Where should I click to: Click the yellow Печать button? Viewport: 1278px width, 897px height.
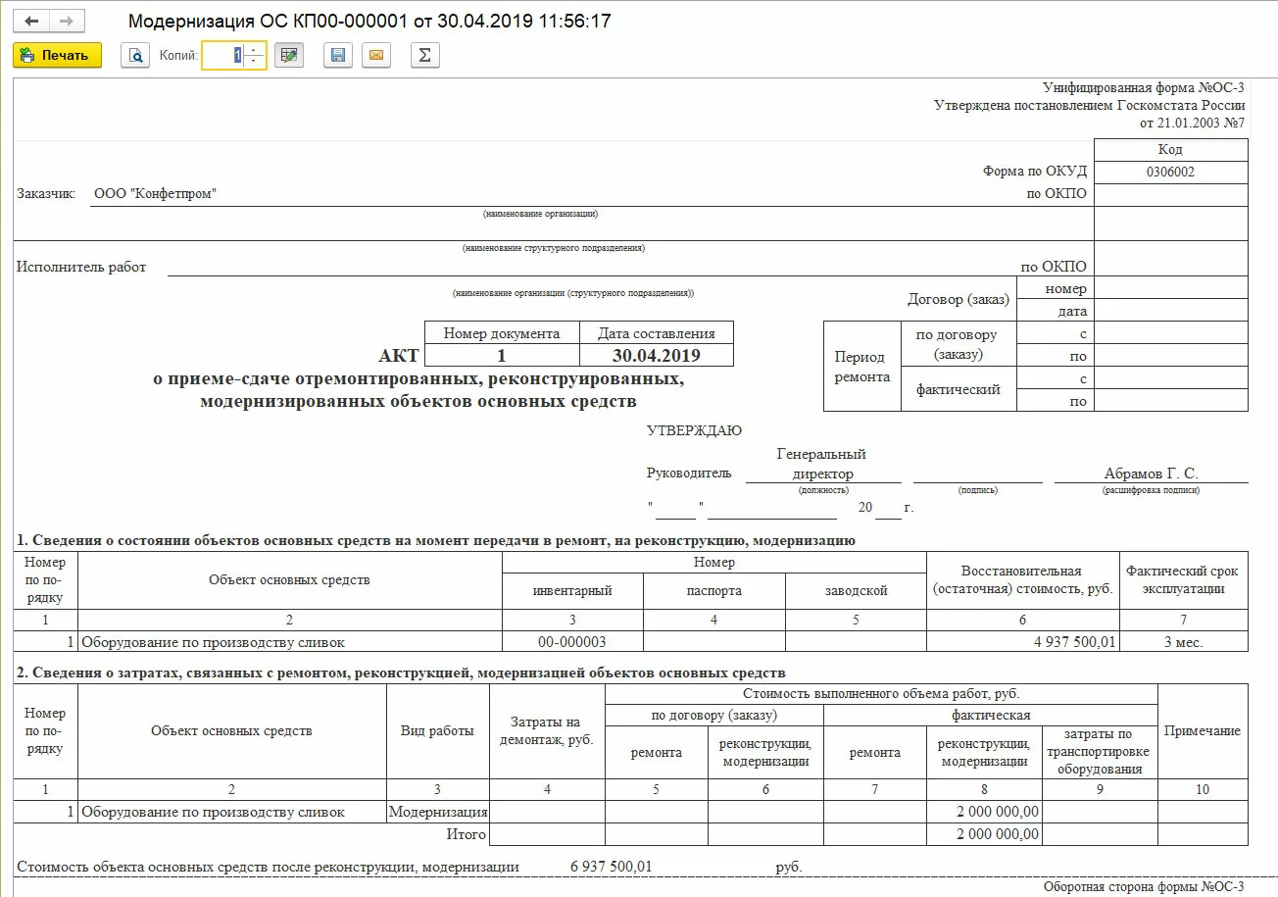pyautogui.click(x=57, y=55)
